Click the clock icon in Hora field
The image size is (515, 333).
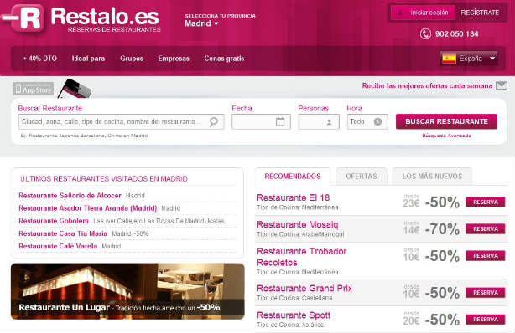[x=377, y=121]
